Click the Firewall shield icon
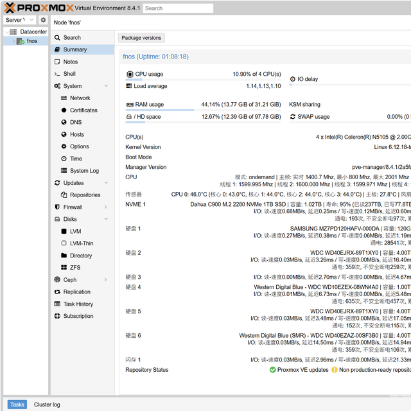 [x=57, y=207]
